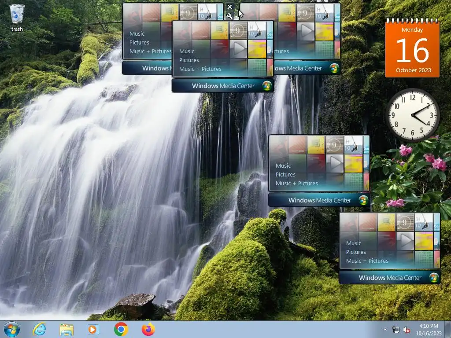Select Music + Pictures in gadget beside flowers
The image size is (451, 338).
297,184
